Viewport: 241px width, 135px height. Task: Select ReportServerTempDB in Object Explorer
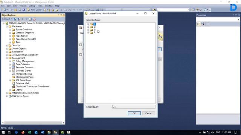pos(26,39)
